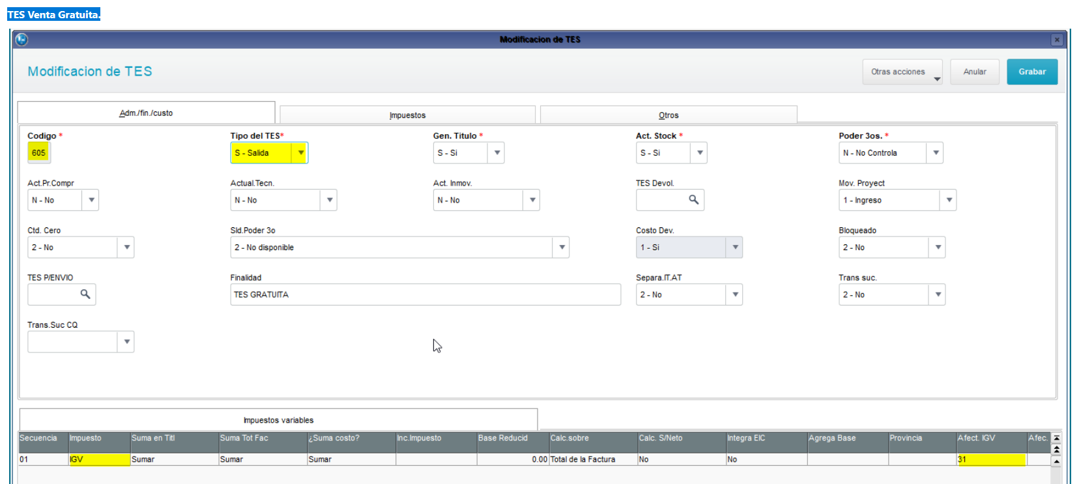
Task: Click the Codigo field with 605
Action: click(39, 153)
